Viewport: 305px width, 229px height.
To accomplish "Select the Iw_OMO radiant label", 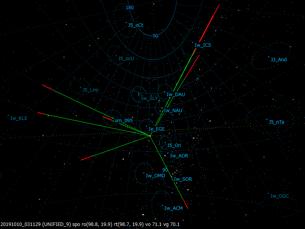I will [x=156, y=176].
